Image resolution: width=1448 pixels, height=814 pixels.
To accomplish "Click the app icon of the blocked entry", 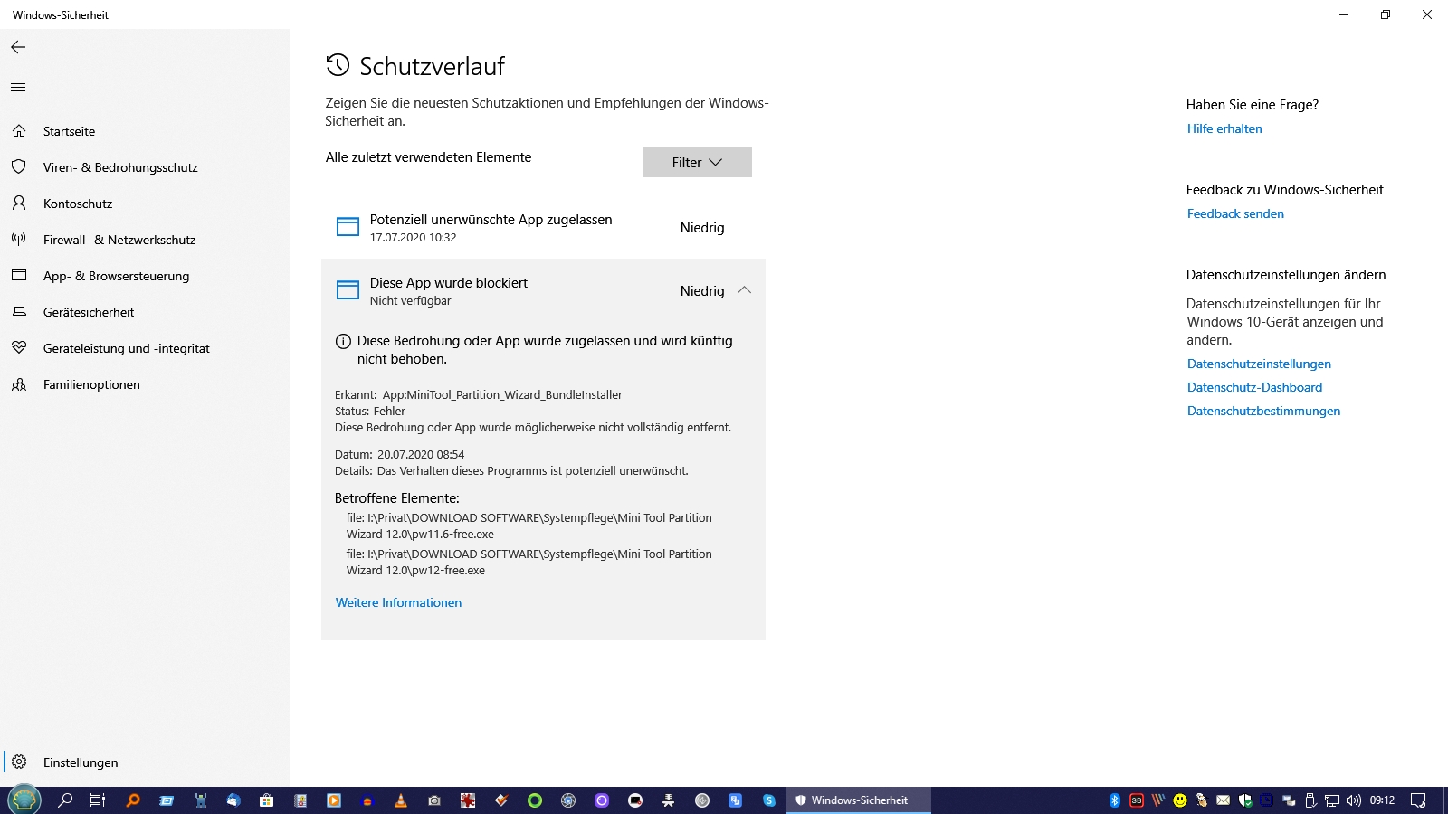I will [x=348, y=290].
